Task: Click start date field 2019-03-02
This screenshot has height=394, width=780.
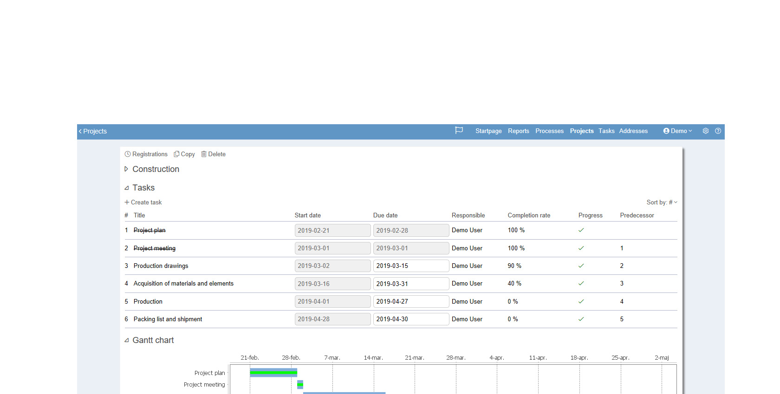Action: tap(332, 266)
